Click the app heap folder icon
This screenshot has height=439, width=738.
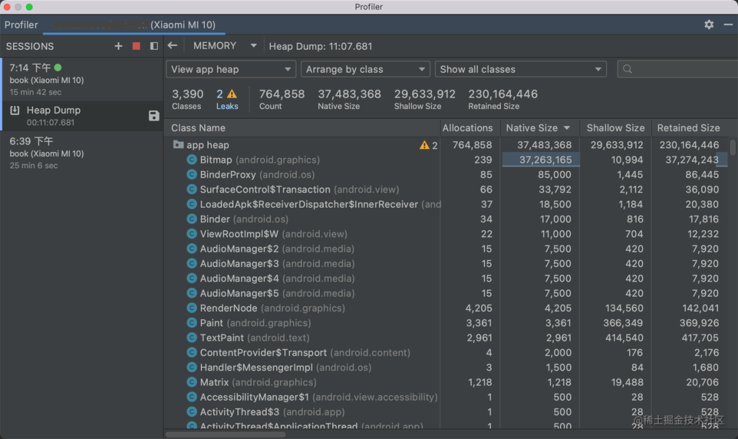click(x=178, y=144)
